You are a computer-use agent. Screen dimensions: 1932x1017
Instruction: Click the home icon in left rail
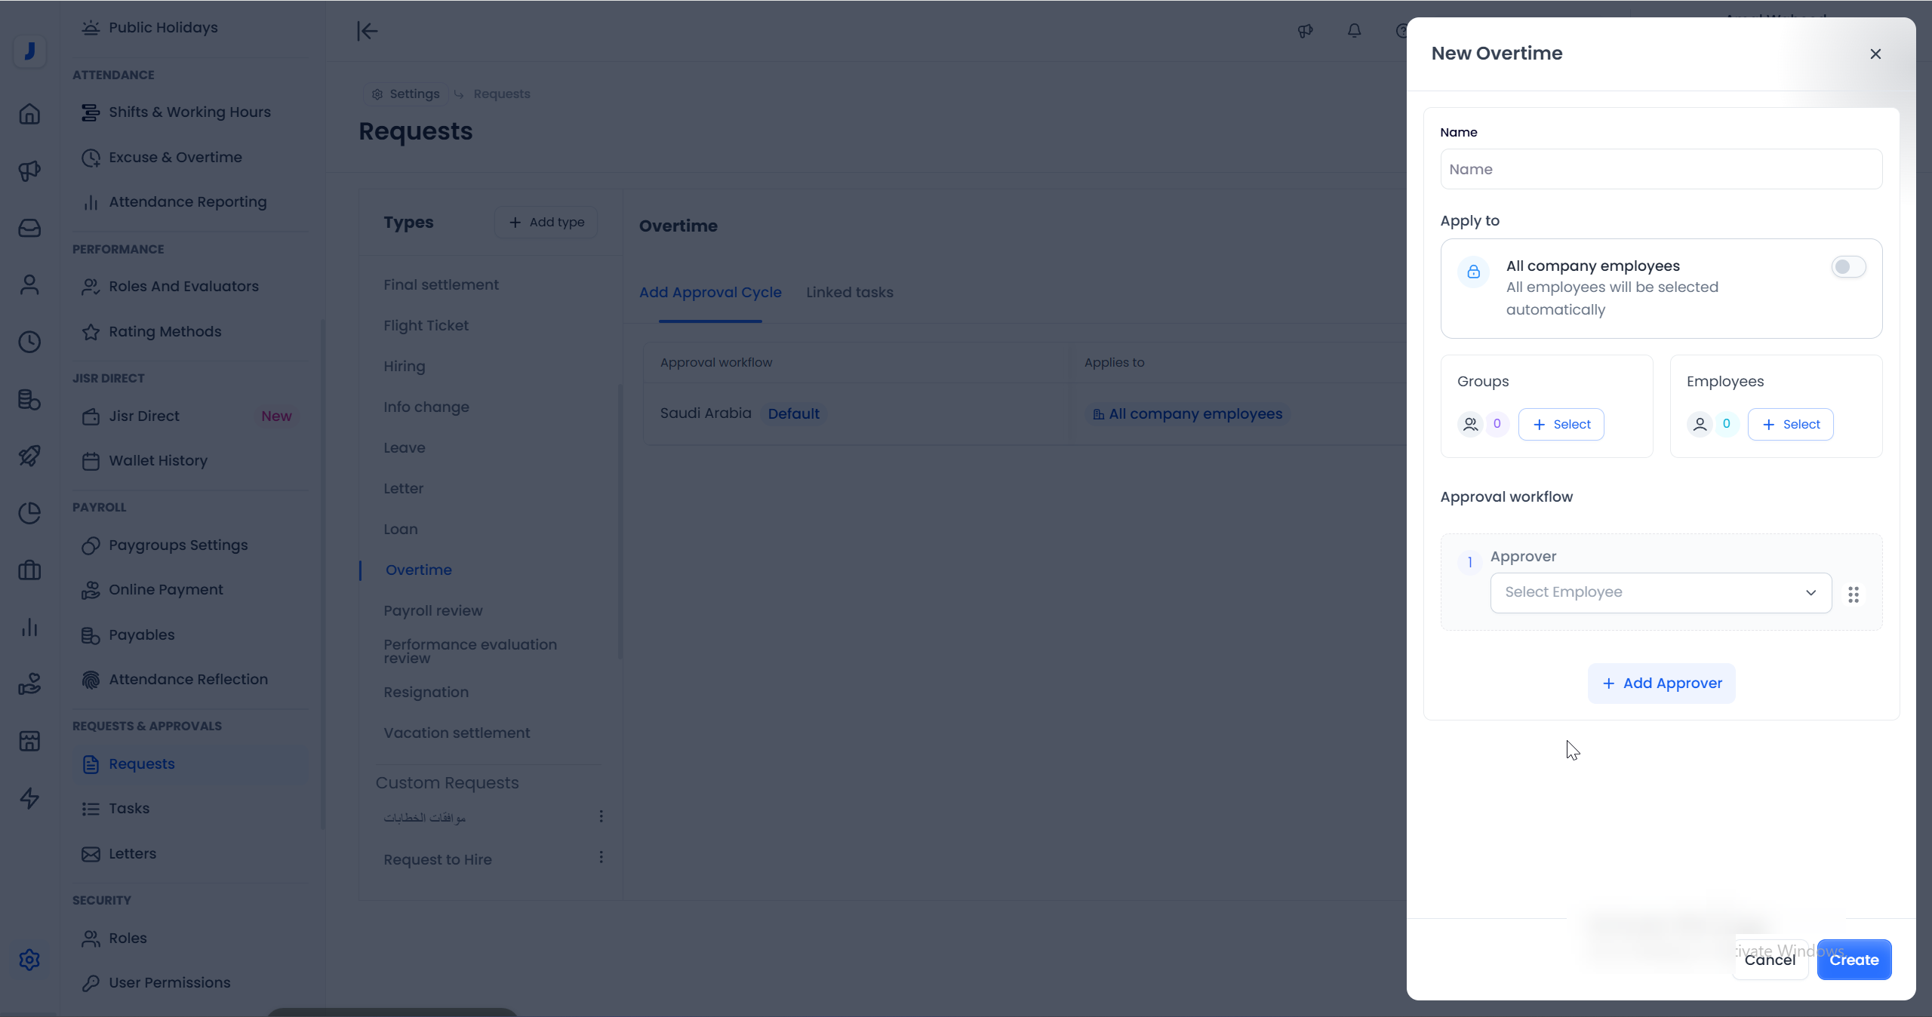click(29, 114)
